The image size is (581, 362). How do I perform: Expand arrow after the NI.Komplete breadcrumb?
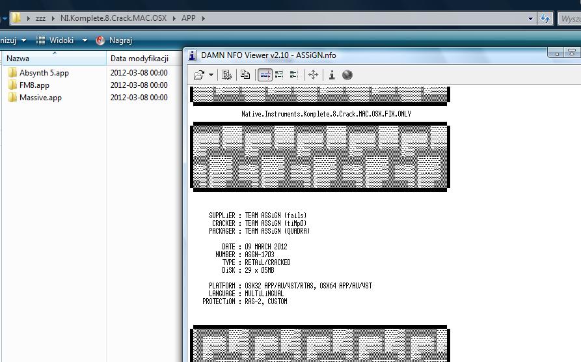[x=174, y=18]
